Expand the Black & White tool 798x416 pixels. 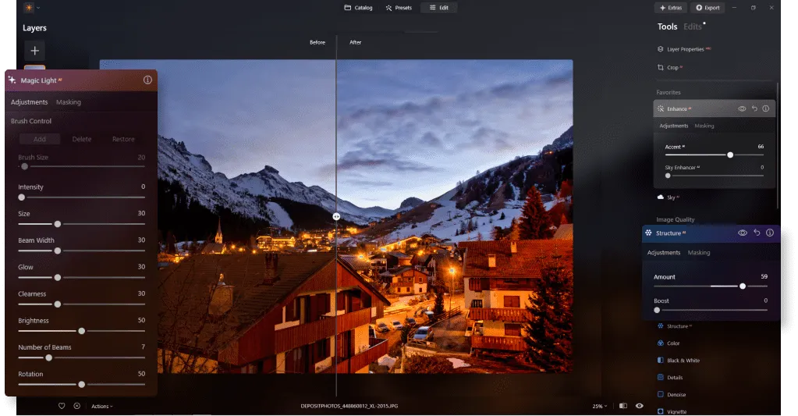click(x=679, y=361)
